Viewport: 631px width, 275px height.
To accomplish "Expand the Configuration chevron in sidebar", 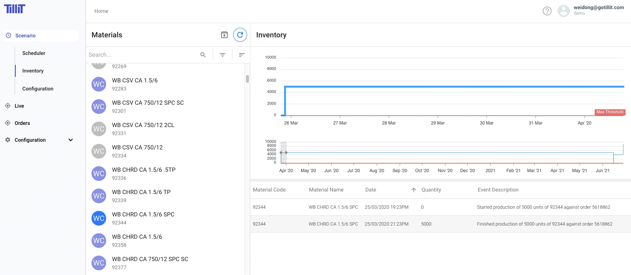I will coord(71,140).
